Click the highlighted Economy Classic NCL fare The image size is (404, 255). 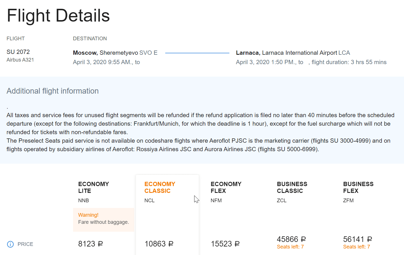(160, 187)
